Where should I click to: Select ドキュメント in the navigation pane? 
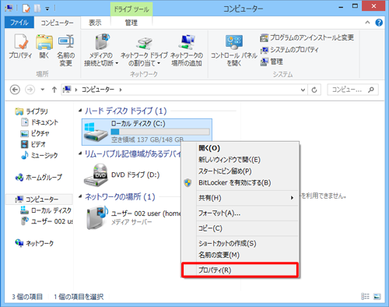click(x=40, y=122)
